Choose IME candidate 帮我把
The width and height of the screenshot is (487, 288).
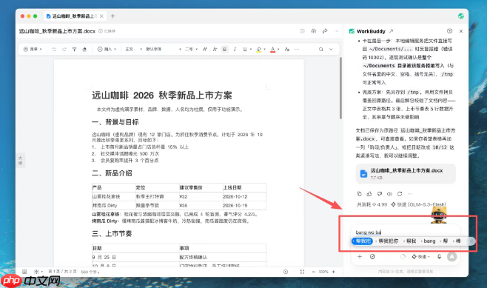(x=362, y=241)
